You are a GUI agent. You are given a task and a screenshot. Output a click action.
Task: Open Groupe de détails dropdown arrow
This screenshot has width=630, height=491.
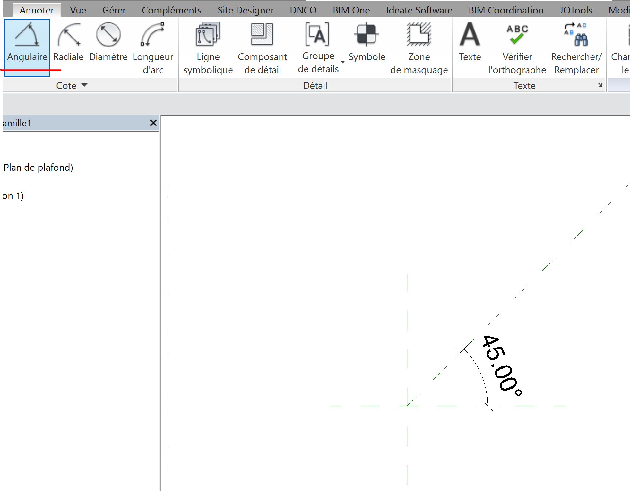tap(343, 62)
